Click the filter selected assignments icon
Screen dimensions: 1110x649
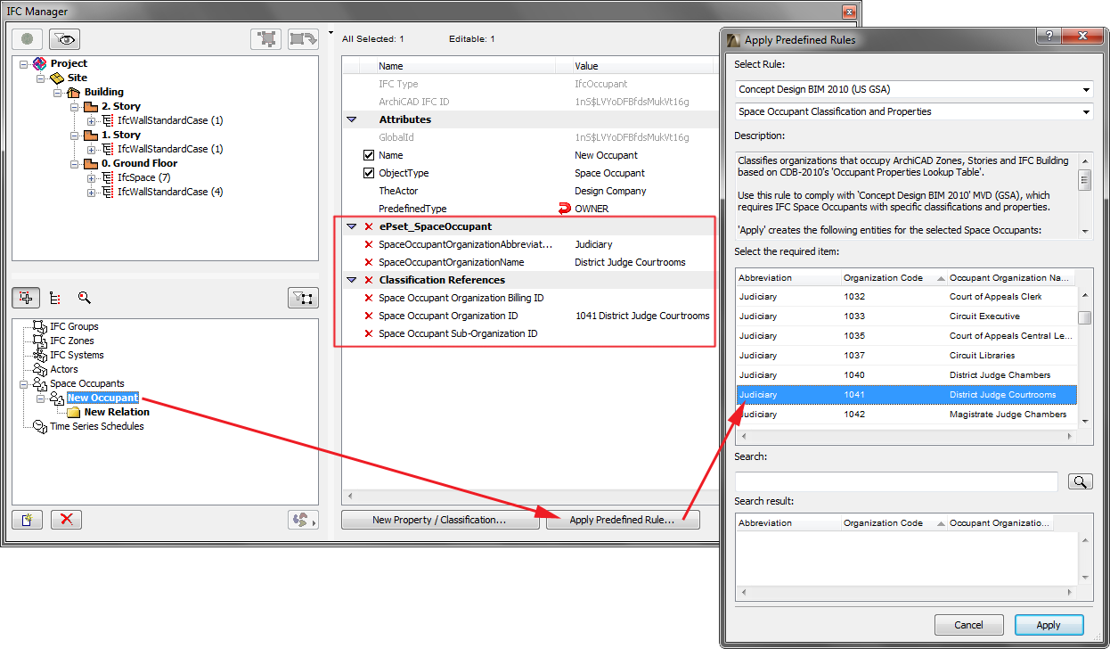(304, 299)
